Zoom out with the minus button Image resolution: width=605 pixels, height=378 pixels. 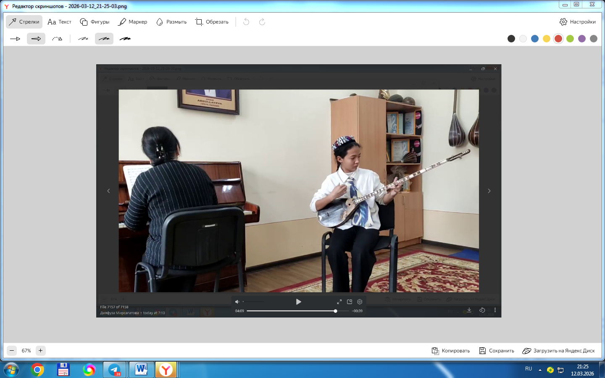click(x=12, y=351)
